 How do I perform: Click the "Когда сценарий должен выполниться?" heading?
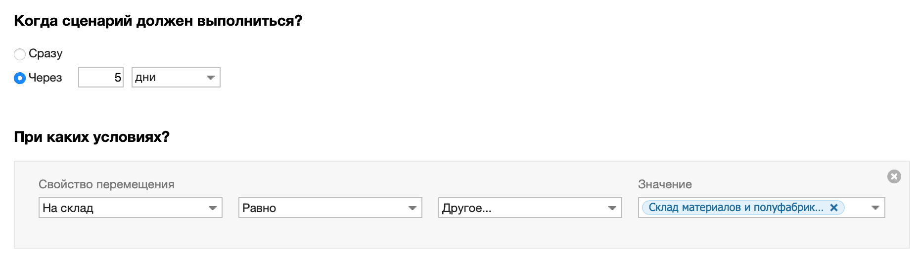coord(158,21)
